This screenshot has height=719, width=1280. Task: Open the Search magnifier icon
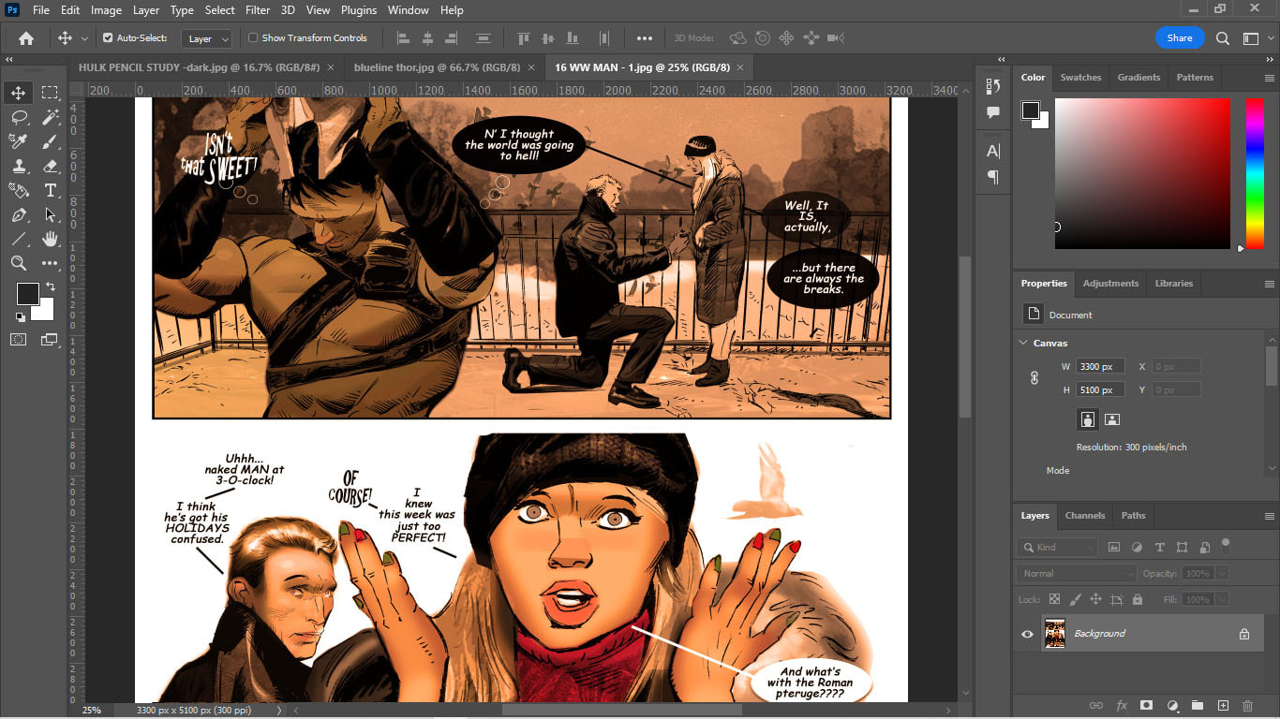click(x=1223, y=38)
